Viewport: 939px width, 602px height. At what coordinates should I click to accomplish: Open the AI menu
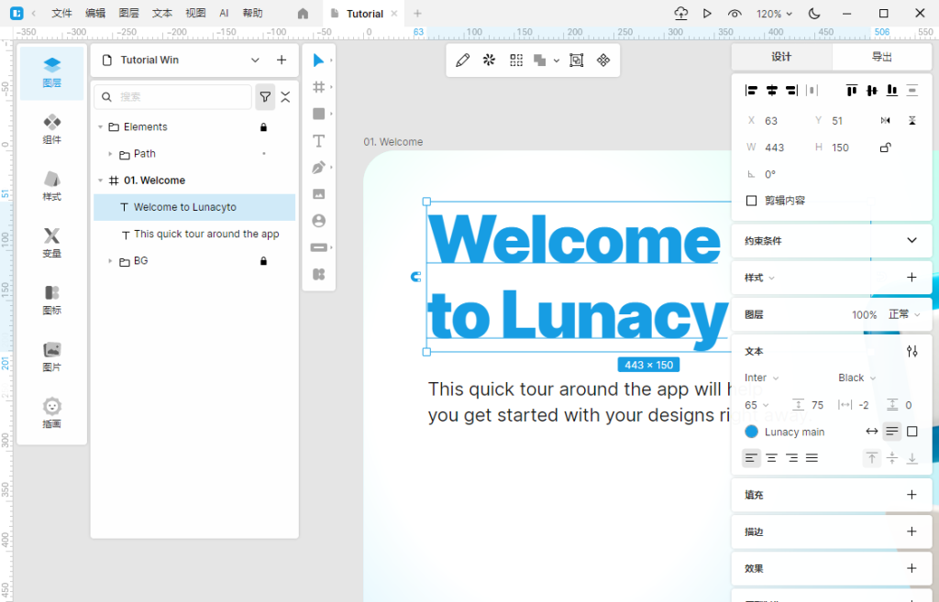(x=224, y=13)
